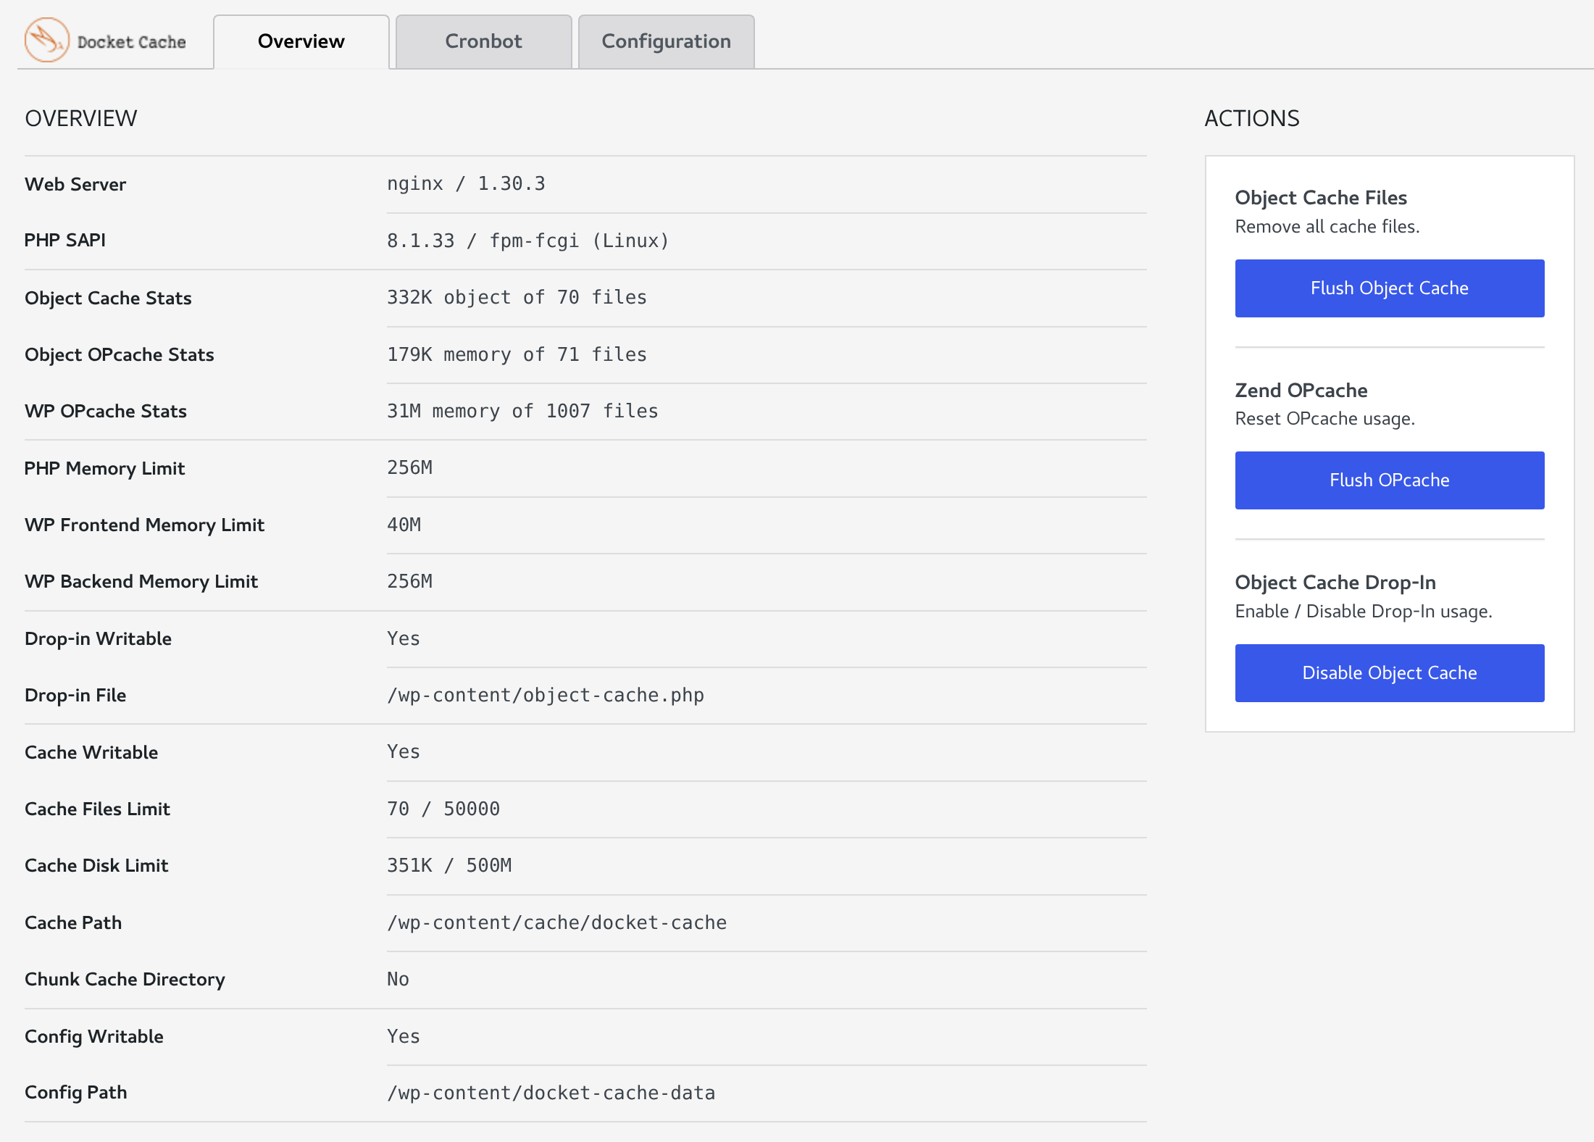Click 'Enable / Disable Drop-In usage.' text
The image size is (1594, 1142).
tap(1364, 612)
